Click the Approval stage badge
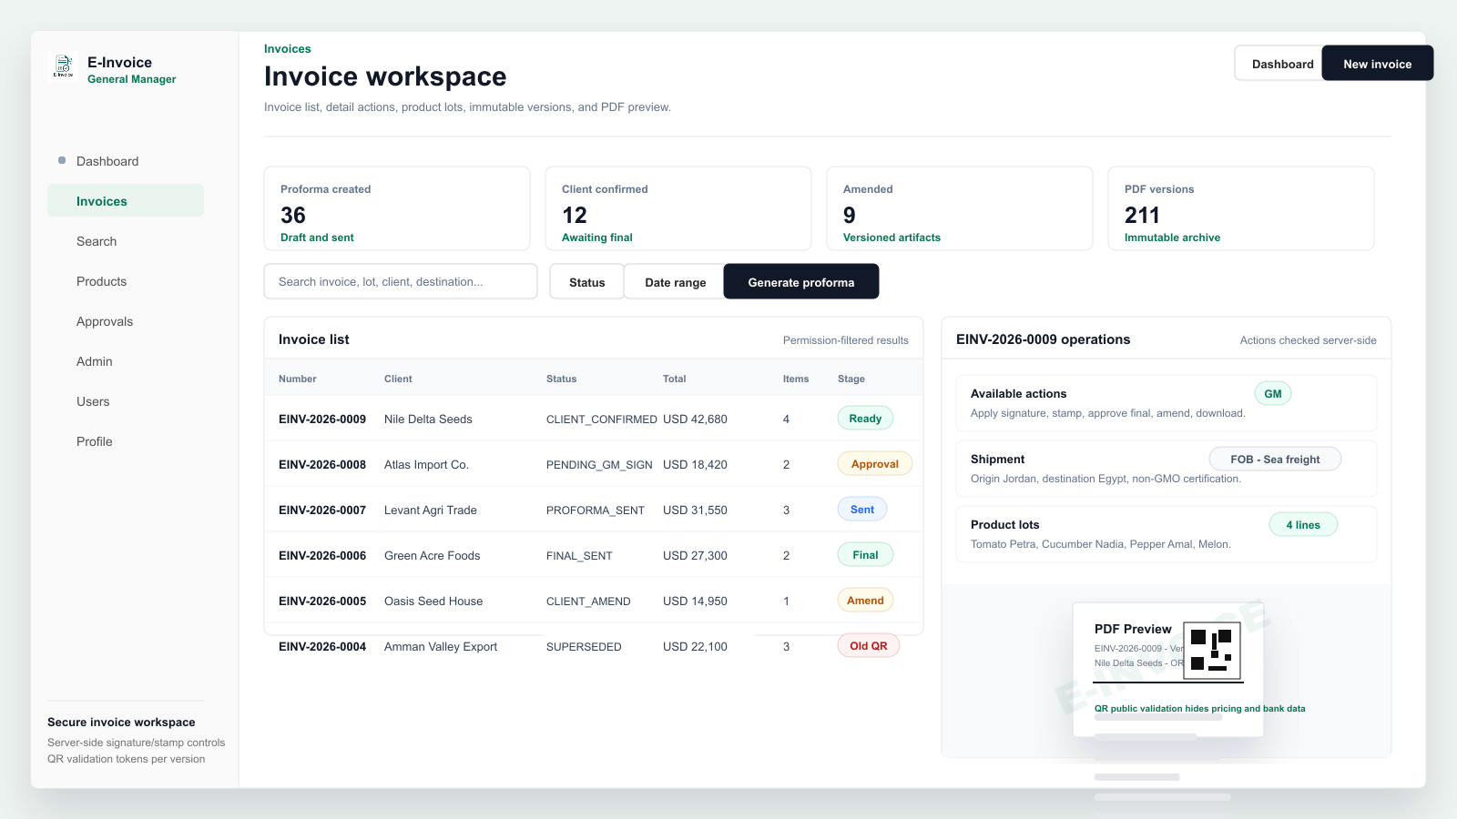The image size is (1457, 819). (875, 464)
